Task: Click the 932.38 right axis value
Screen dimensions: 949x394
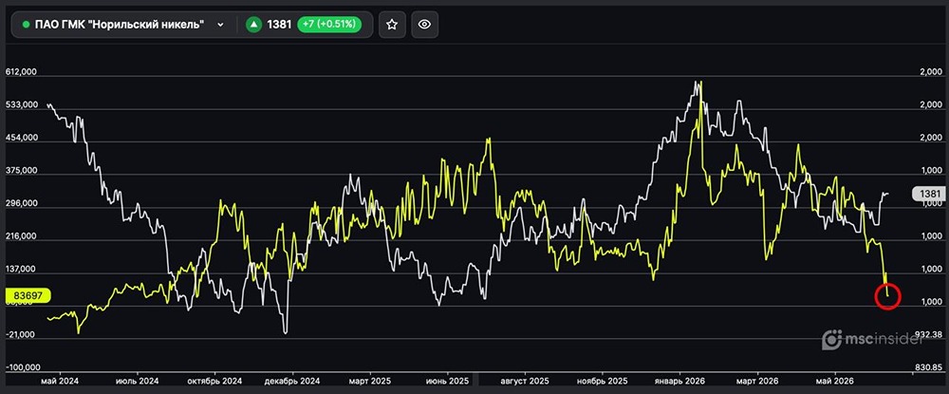Action: (x=928, y=335)
